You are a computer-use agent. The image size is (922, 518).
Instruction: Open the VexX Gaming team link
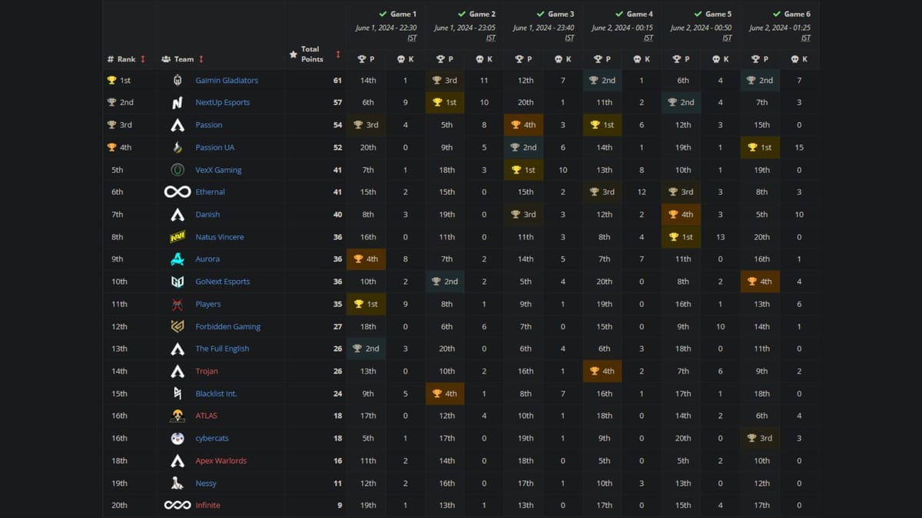pos(218,170)
